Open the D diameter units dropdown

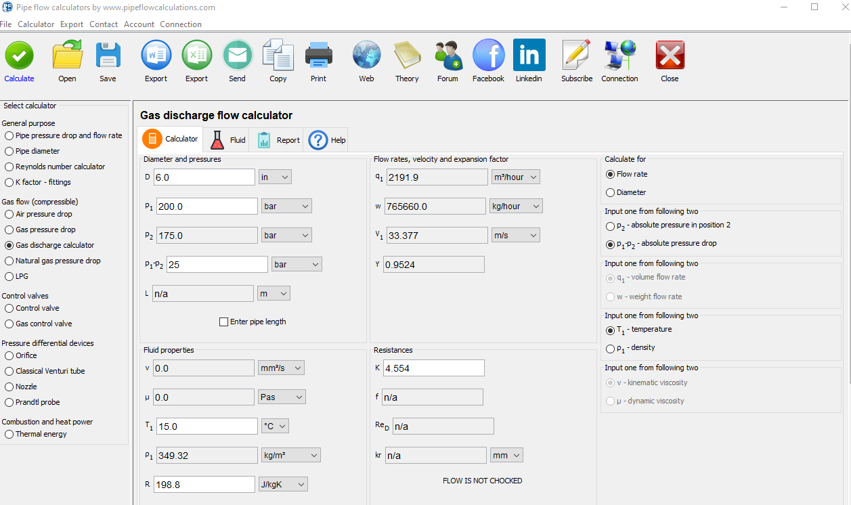click(x=274, y=177)
